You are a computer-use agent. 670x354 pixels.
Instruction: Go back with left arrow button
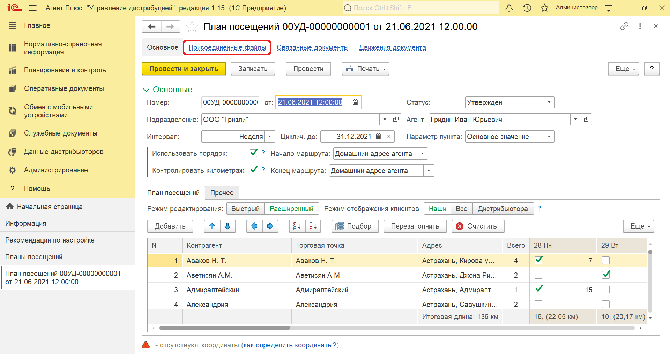152,26
